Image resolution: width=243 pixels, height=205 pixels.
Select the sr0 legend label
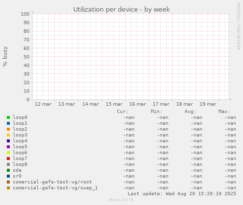pyautogui.click(x=17, y=176)
